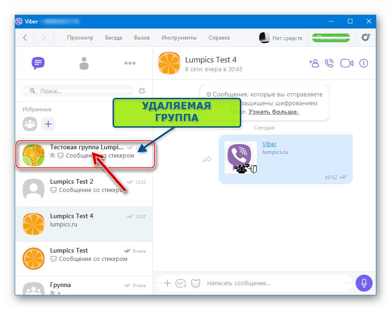Open chat info panel via the i icon
Viewport: 391px width, 310px height.
click(x=363, y=63)
